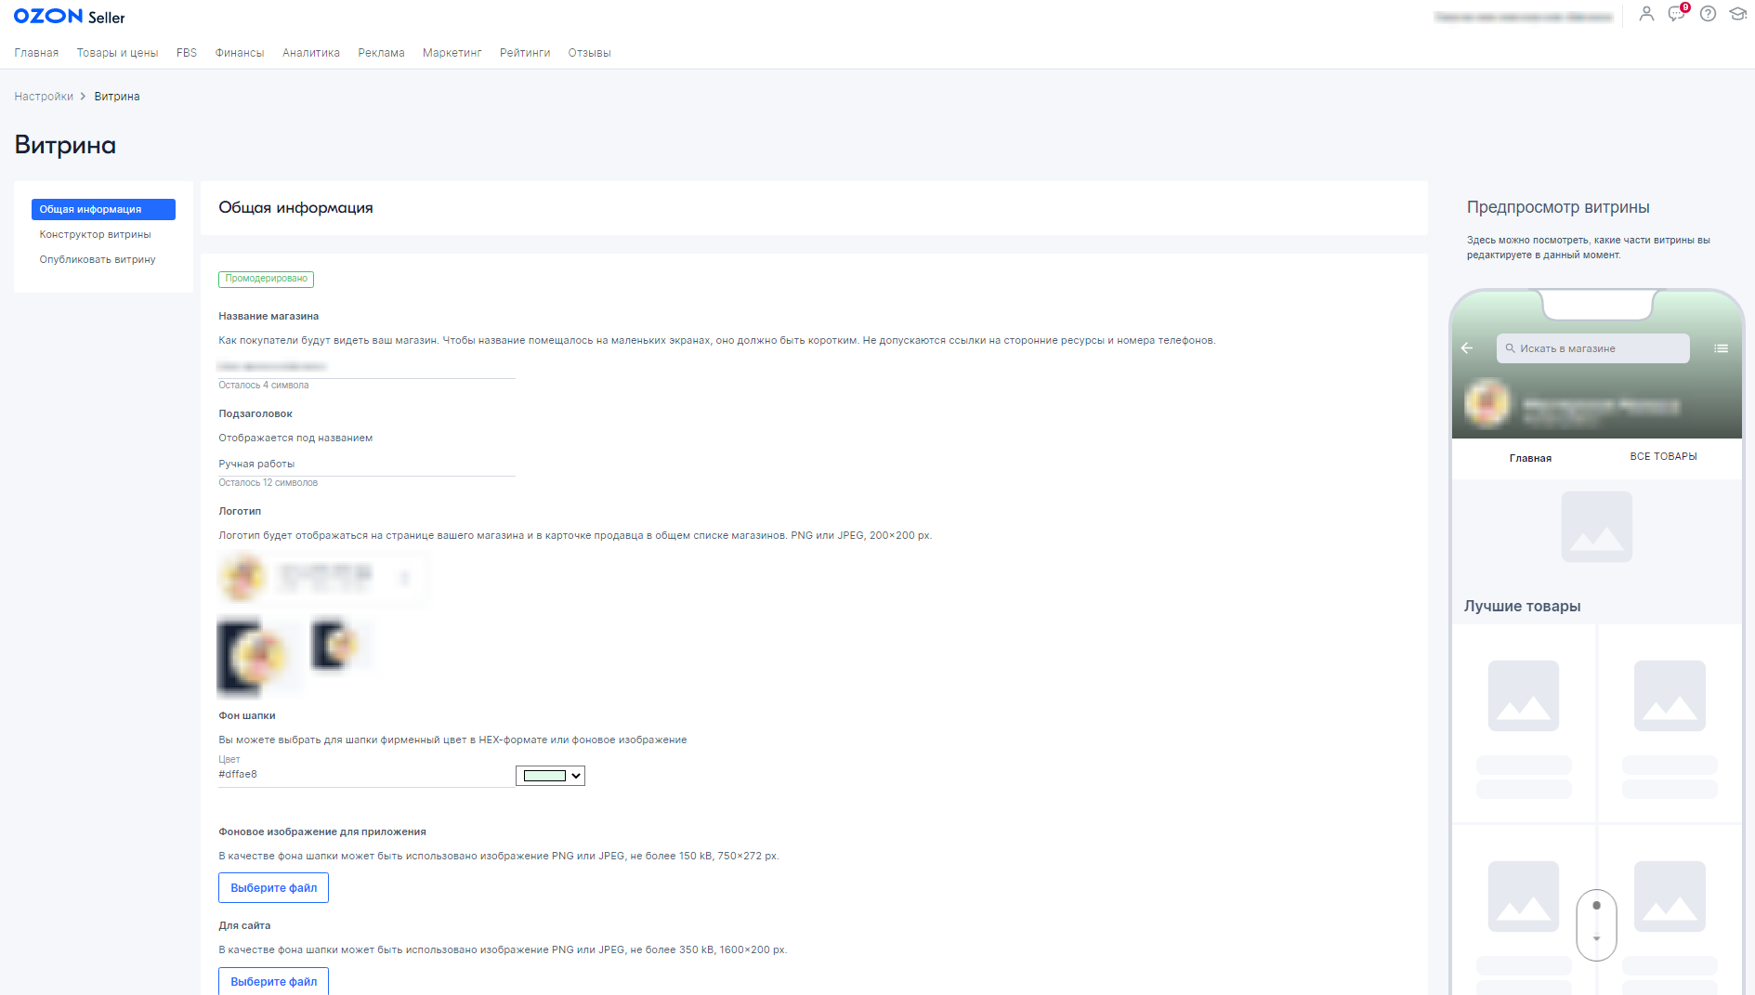
Task: Open the Маркетинг menu
Action: click(452, 53)
